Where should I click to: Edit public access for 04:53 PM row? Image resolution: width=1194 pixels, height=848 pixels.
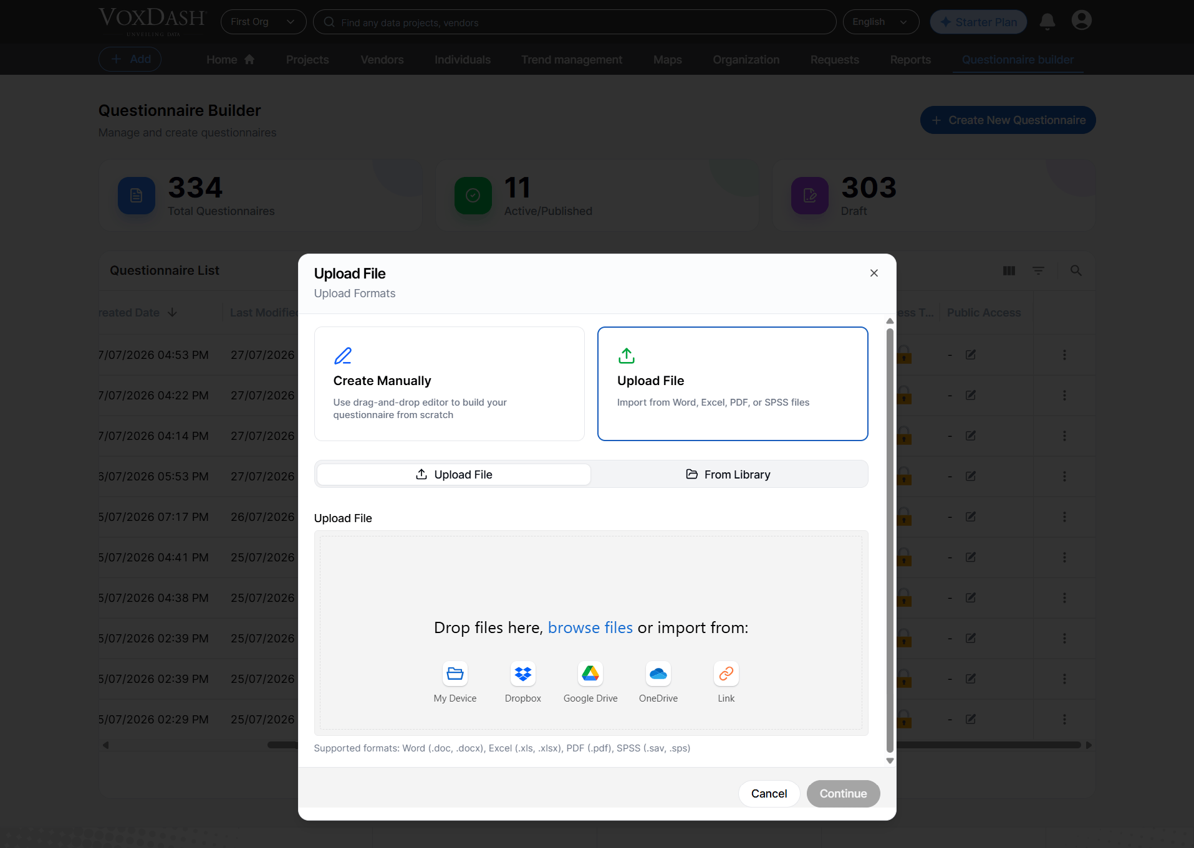click(970, 355)
